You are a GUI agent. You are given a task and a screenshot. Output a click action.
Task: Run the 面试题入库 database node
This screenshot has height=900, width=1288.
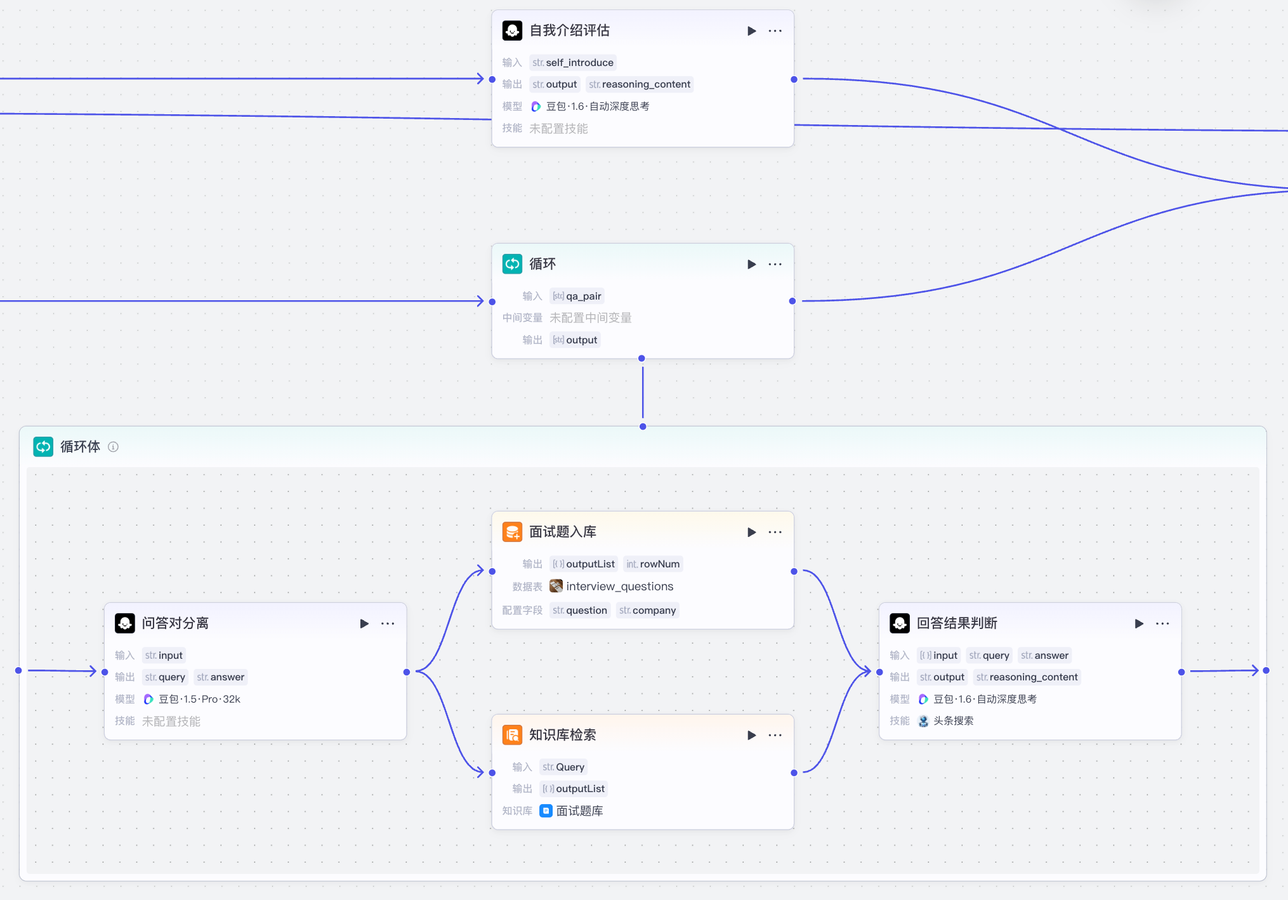[751, 532]
